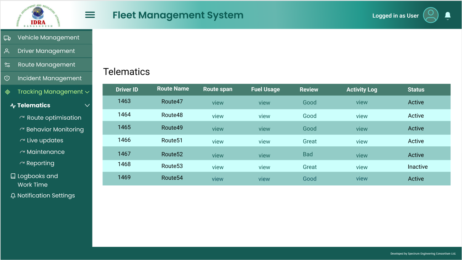Select Behavior Monitoring submenu item
Image resolution: width=462 pixels, height=260 pixels.
click(x=55, y=130)
